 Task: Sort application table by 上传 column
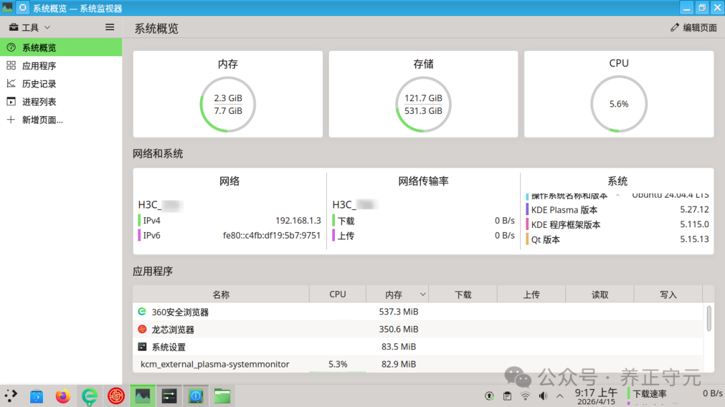(531, 294)
